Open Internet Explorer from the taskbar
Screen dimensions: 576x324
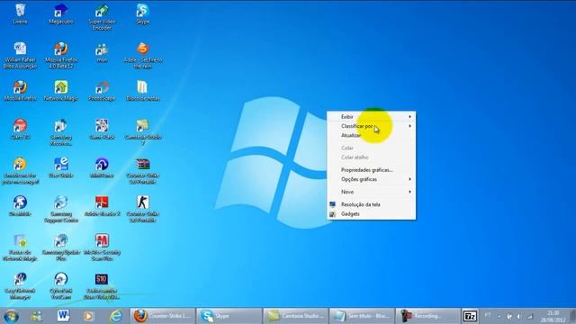(x=116, y=316)
